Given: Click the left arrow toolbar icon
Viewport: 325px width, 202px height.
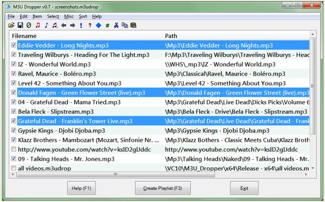Looking at the screenshot, I should coord(64,25).
